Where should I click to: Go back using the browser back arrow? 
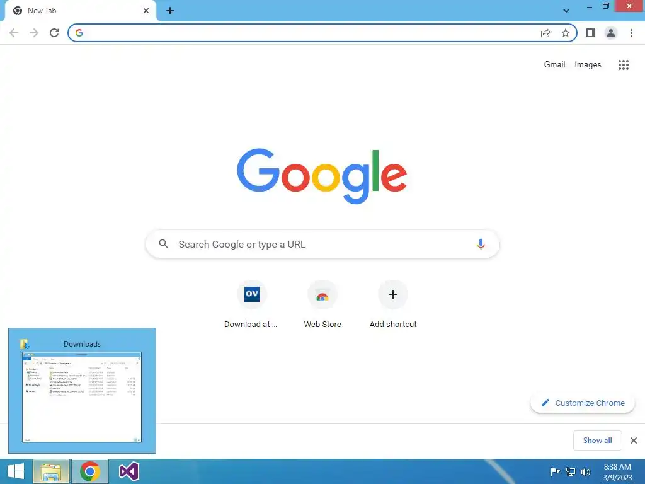point(14,33)
